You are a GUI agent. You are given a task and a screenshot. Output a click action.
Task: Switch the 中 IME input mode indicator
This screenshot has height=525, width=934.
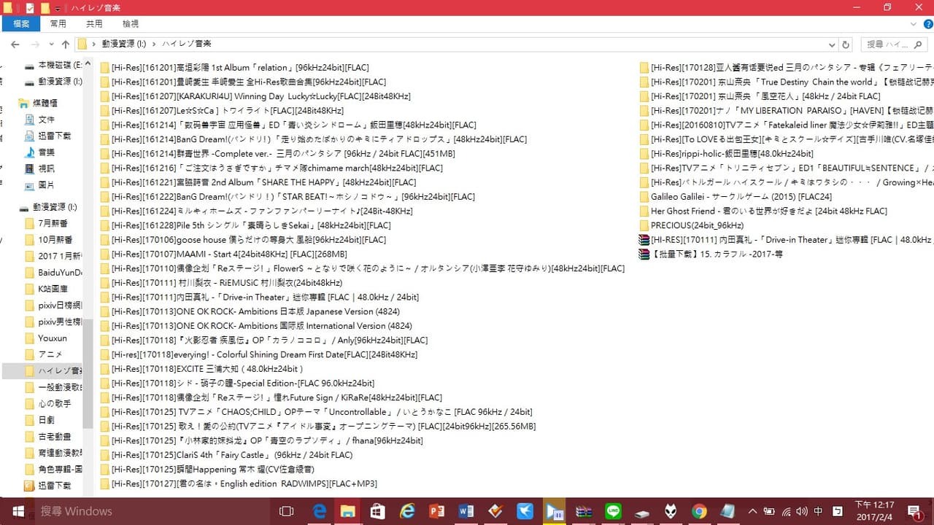818,511
